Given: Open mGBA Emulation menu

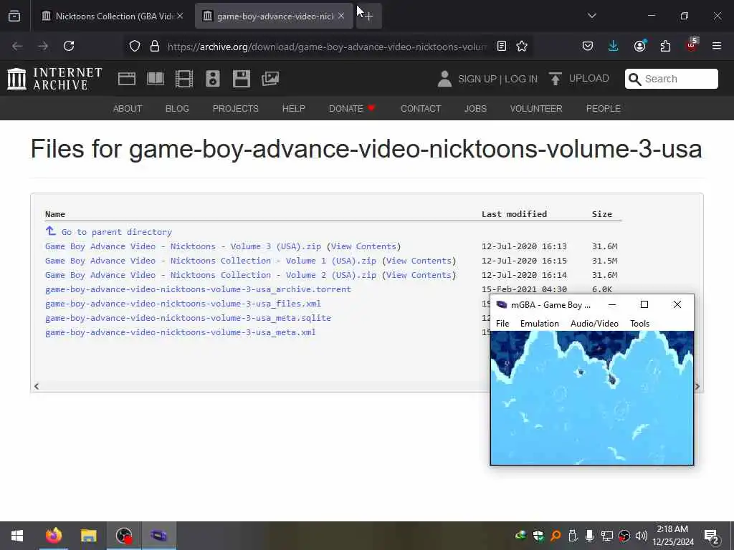Looking at the screenshot, I should 539,324.
